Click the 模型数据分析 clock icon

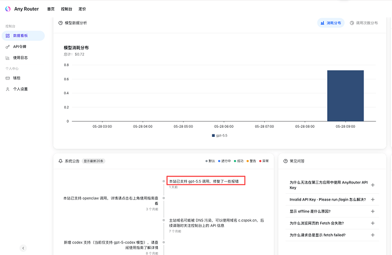tap(60, 23)
